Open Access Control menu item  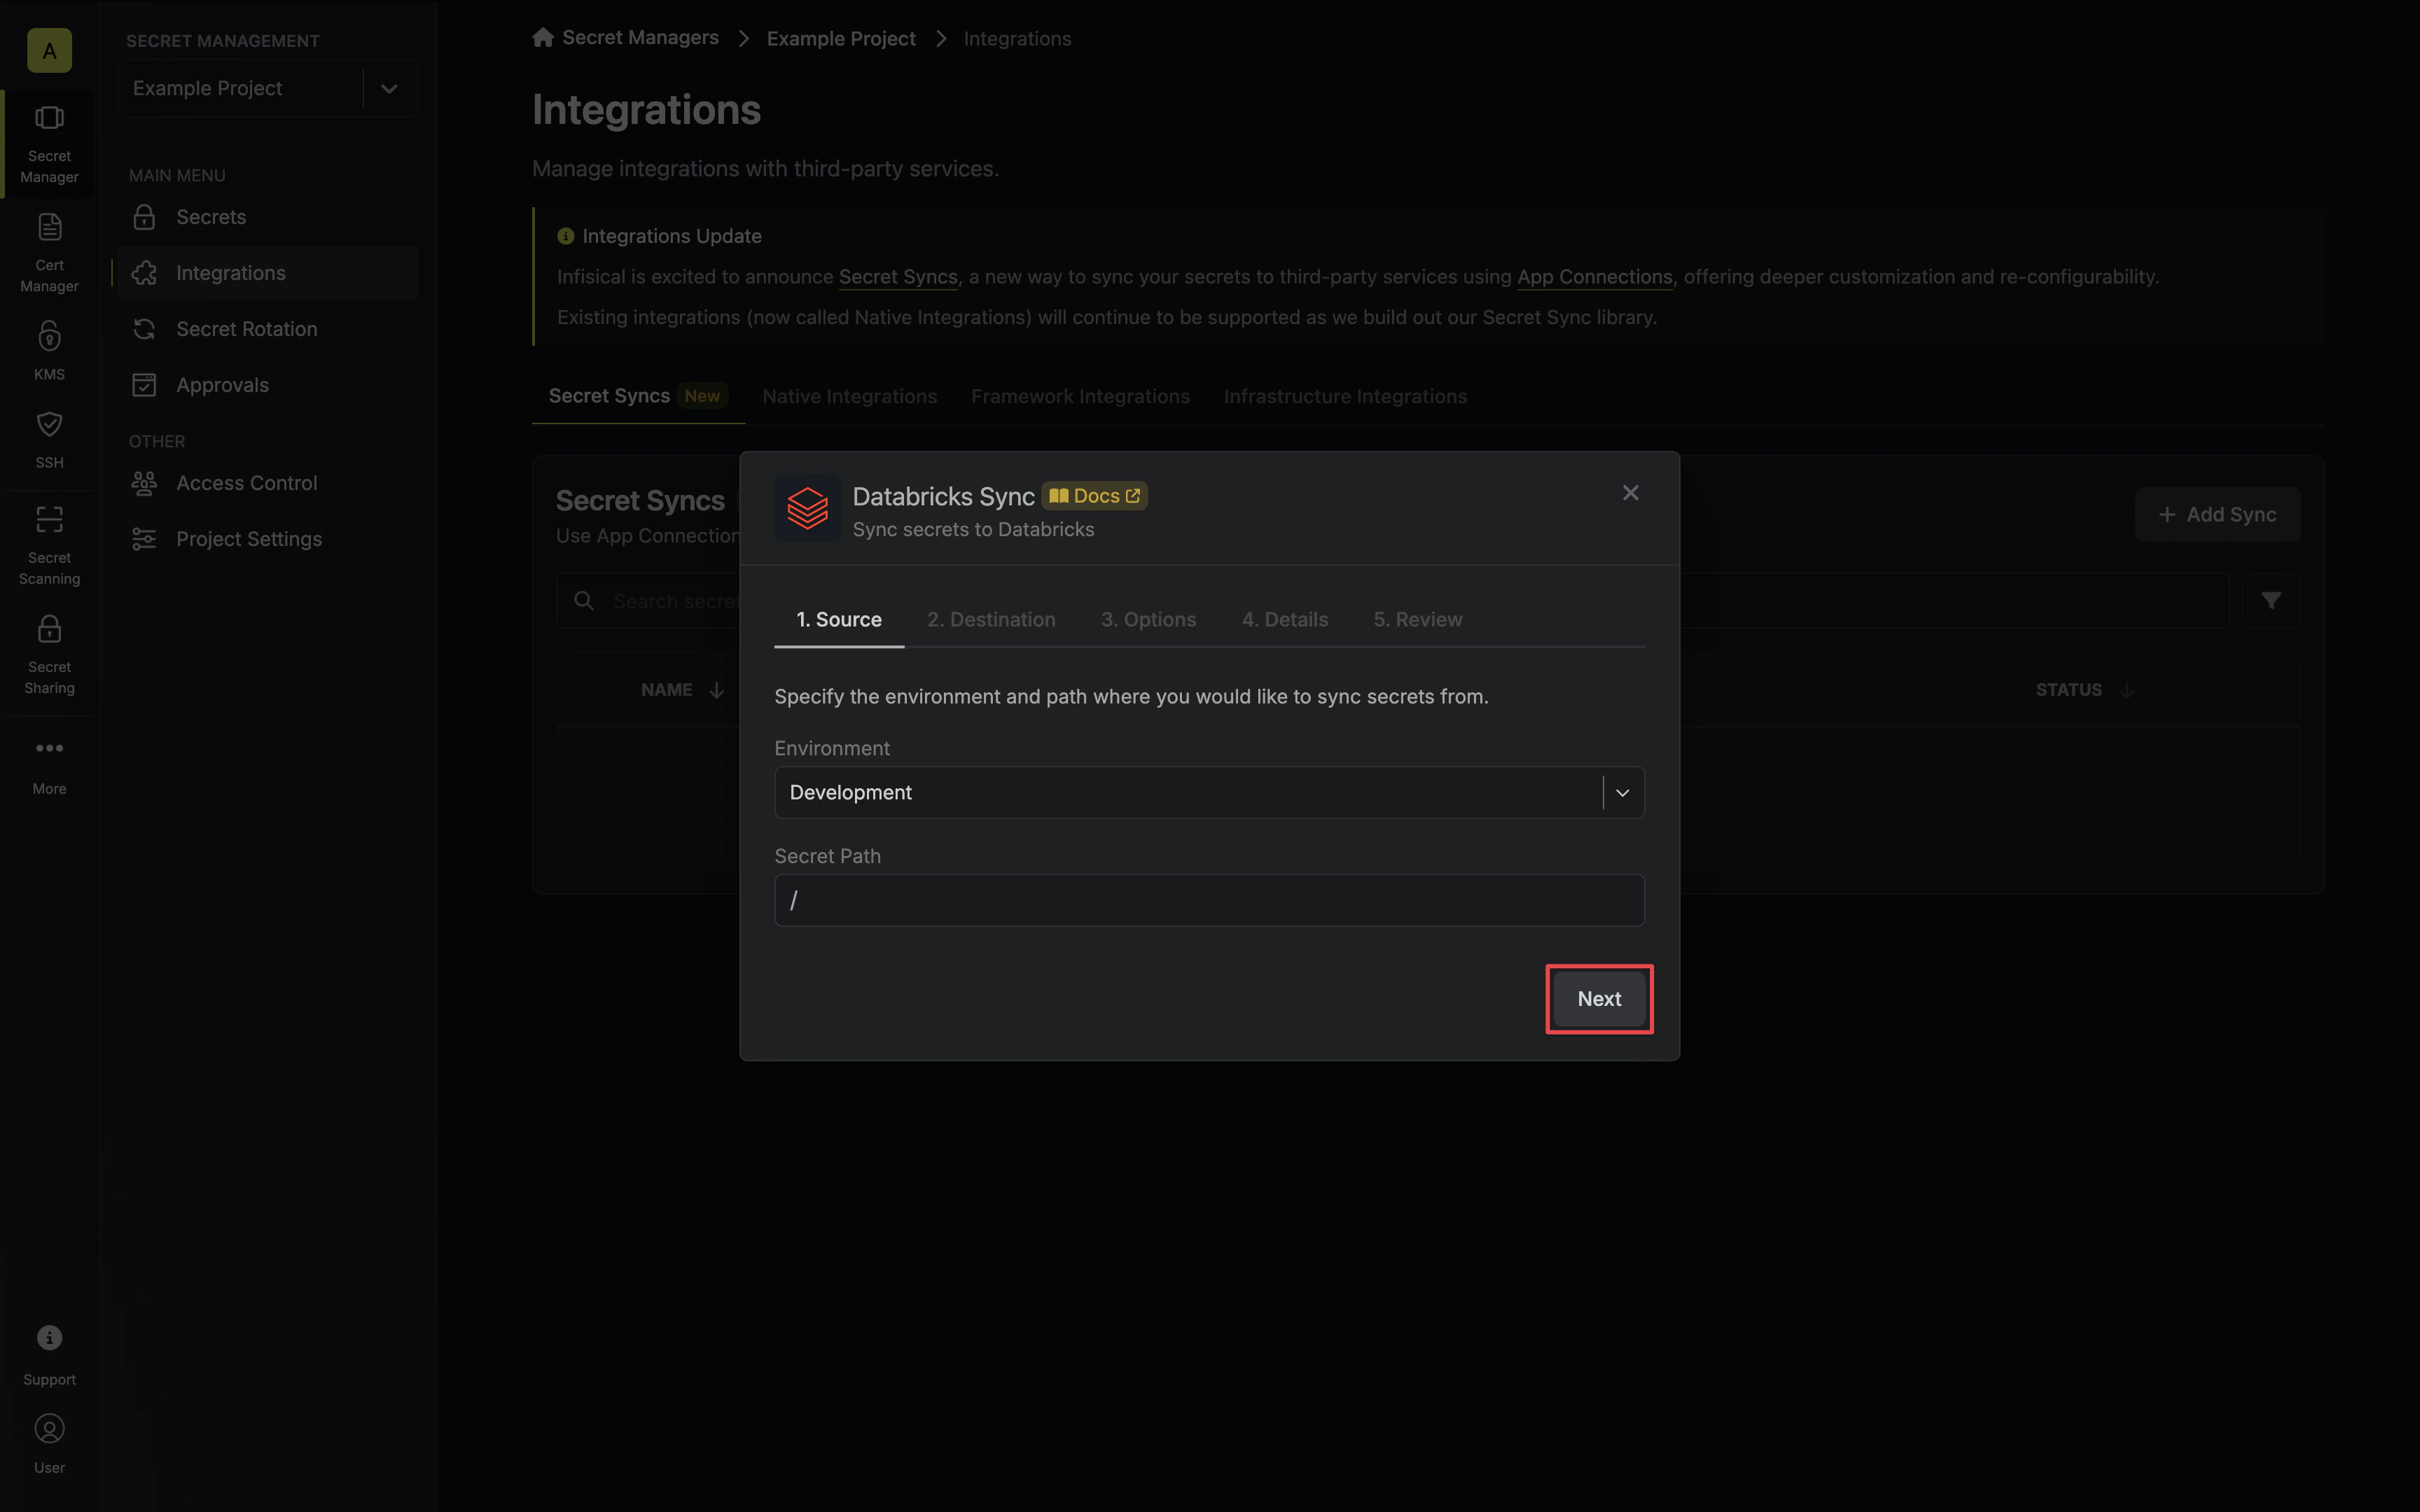coord(268,483)
